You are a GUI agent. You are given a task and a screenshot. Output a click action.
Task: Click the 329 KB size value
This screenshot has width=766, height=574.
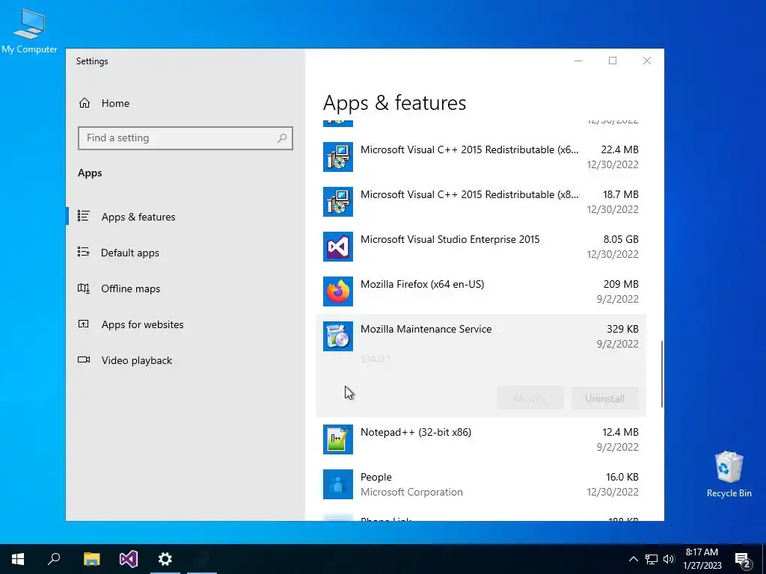click(x=622, y=329)
